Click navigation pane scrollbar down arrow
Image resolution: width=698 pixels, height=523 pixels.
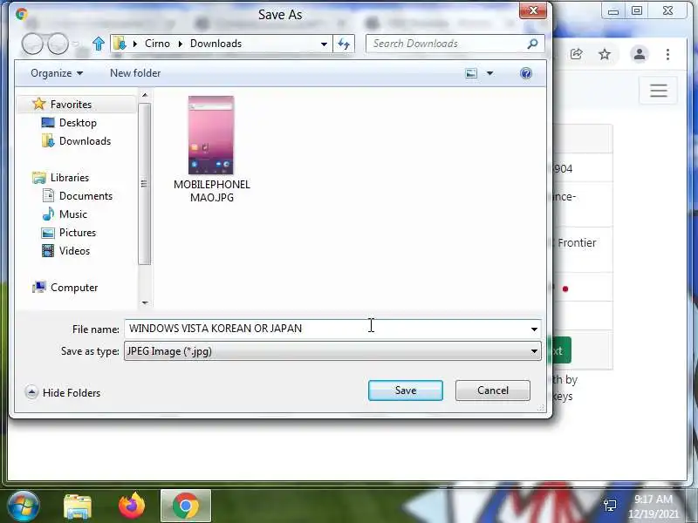(x=144, y=302)
